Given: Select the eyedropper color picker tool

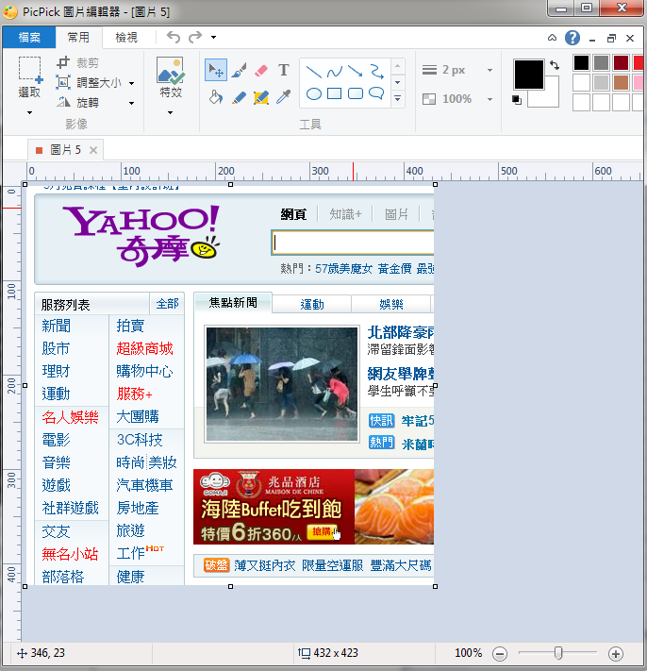Looking at the screenshot, I should (284, 97).
